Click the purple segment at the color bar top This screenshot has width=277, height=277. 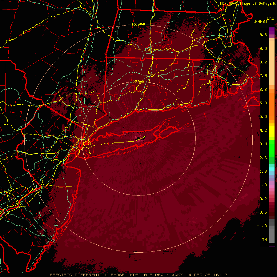coord(272,31)
